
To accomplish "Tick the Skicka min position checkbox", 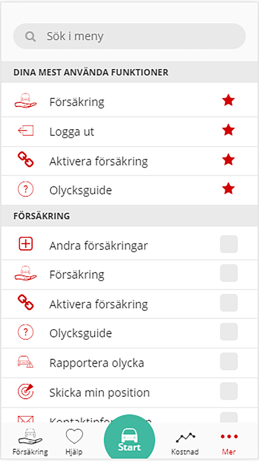I will pyautogui.click(x=229, y=391).
